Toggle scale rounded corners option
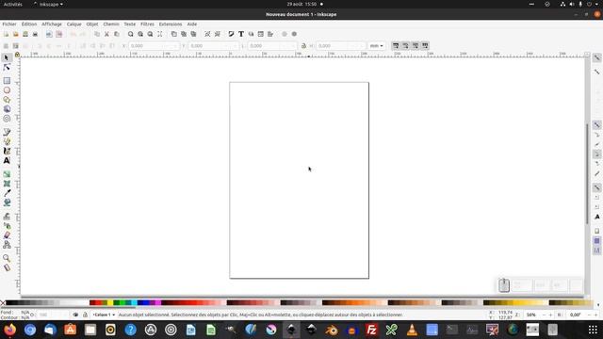Screen dimensions: 603x339 (x=405, y=46)
